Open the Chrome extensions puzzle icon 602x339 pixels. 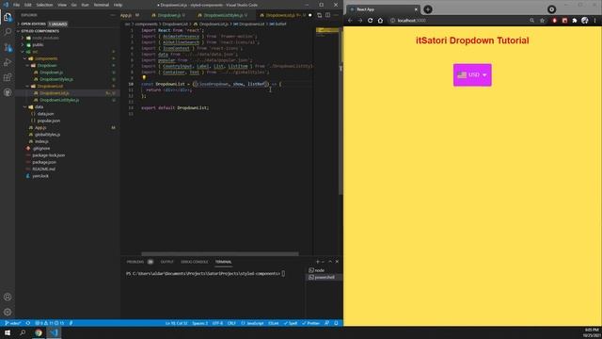coord(575,21)
